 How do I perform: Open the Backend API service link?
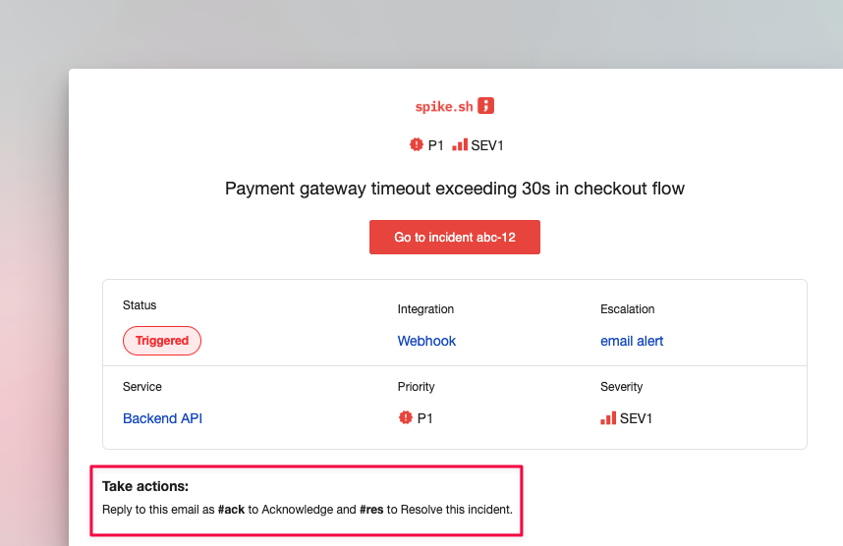[x=162, y=418]
